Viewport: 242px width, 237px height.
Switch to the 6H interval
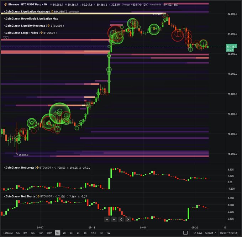coord(79,233)
